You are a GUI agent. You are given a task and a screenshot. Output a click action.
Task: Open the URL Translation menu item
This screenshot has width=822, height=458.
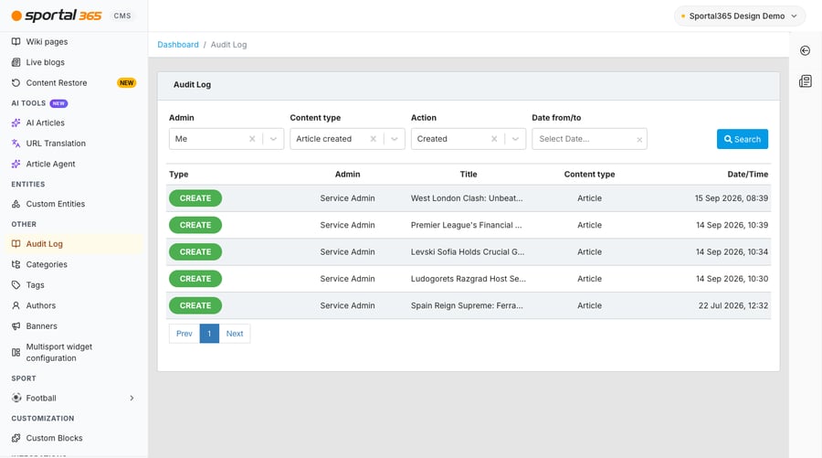click(x=73, y=144)
